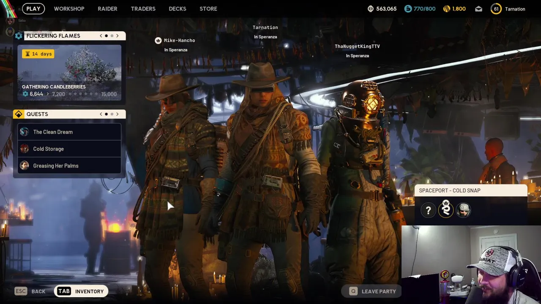The width and height of the screenshot is (541, 304).
Task: Go to next Quests page arrow
Action: point(117,114)
